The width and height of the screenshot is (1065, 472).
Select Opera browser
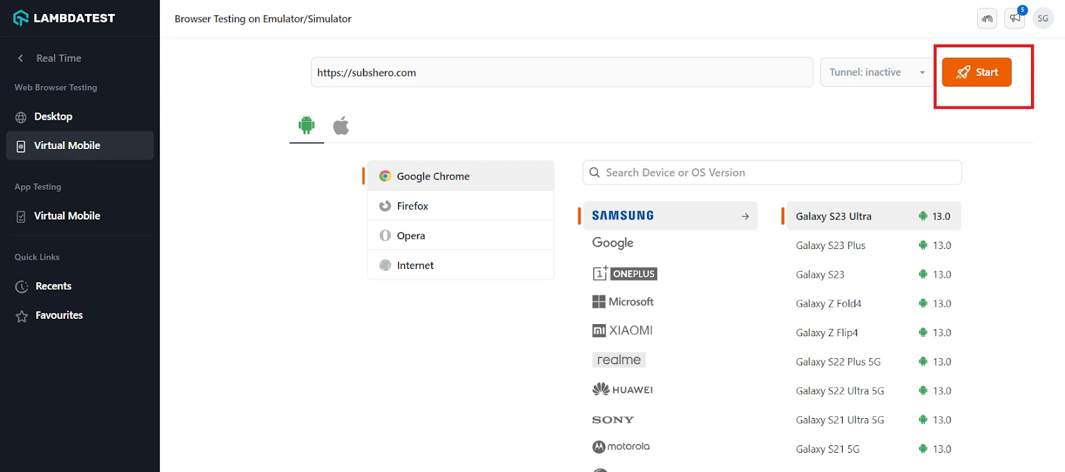pyautogui.click(x=461, y=236)
